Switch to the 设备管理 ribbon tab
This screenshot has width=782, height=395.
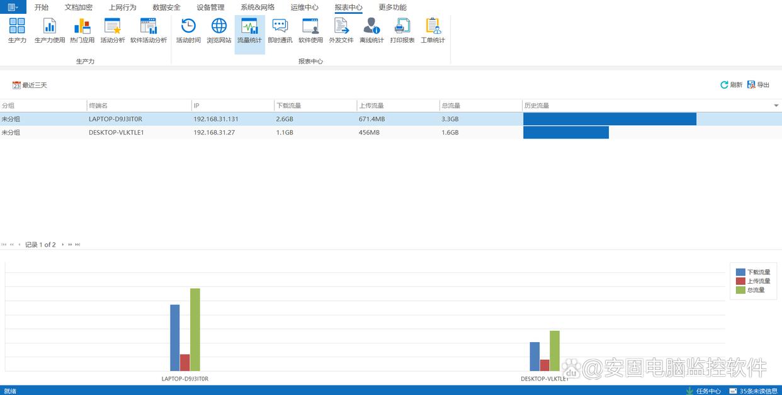tap(210, 8)
